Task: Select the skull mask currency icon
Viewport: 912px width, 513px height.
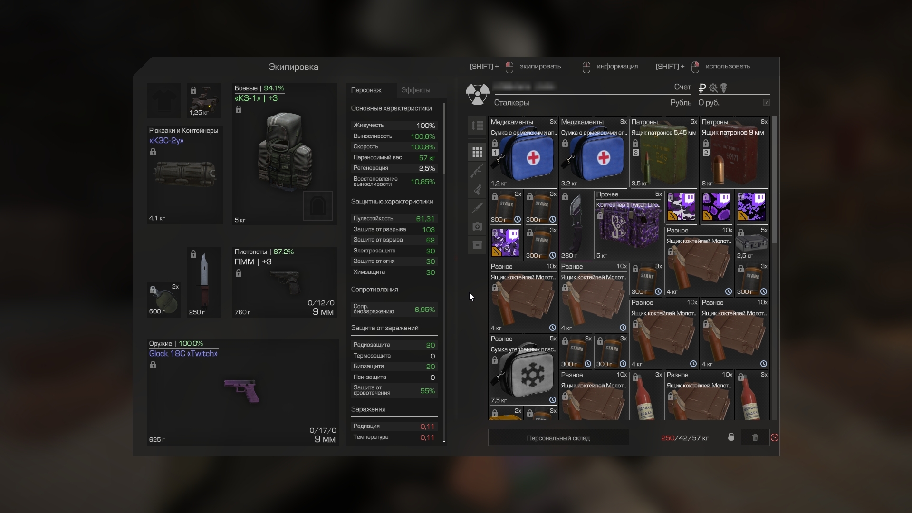Action: (724, 88)
